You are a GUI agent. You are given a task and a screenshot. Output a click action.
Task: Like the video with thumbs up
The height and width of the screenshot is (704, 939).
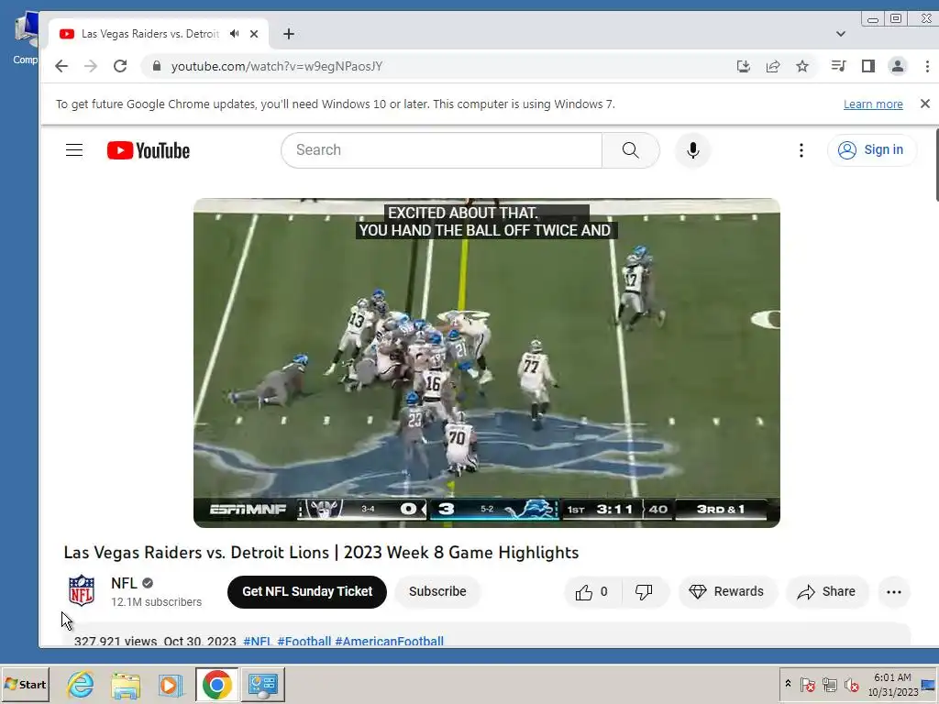click(x=591, y=592)
